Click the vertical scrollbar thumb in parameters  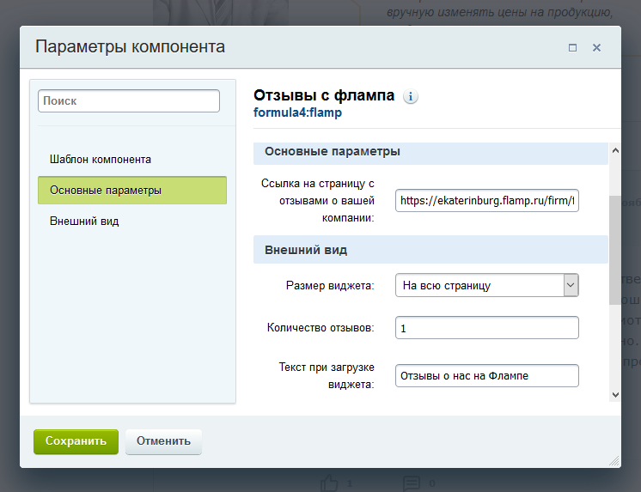tap(614, 249)
